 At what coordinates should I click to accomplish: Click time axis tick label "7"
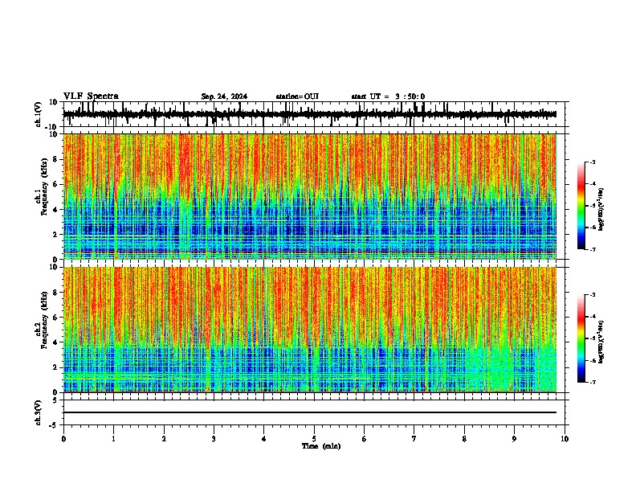click(x=414, y=439)
